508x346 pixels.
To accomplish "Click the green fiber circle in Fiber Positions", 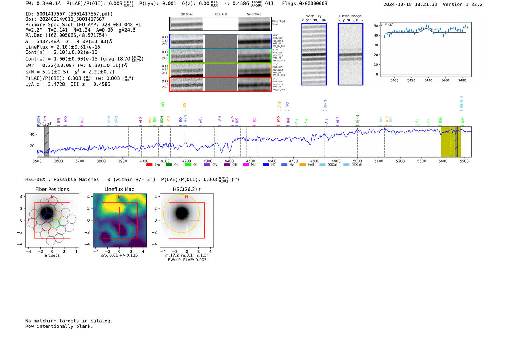I will pyautogui.click(x=55, y=224).
